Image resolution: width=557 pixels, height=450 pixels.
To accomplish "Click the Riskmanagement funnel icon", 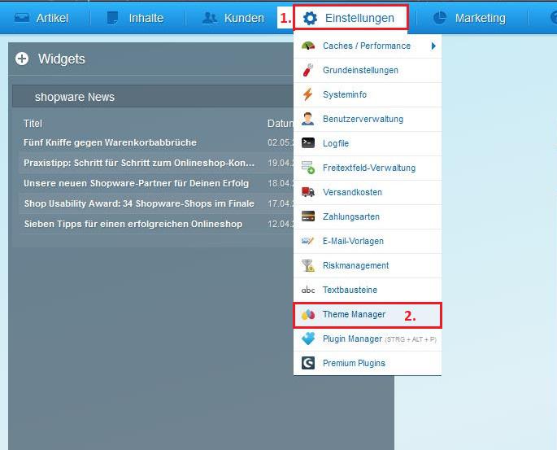I will 307,265.
